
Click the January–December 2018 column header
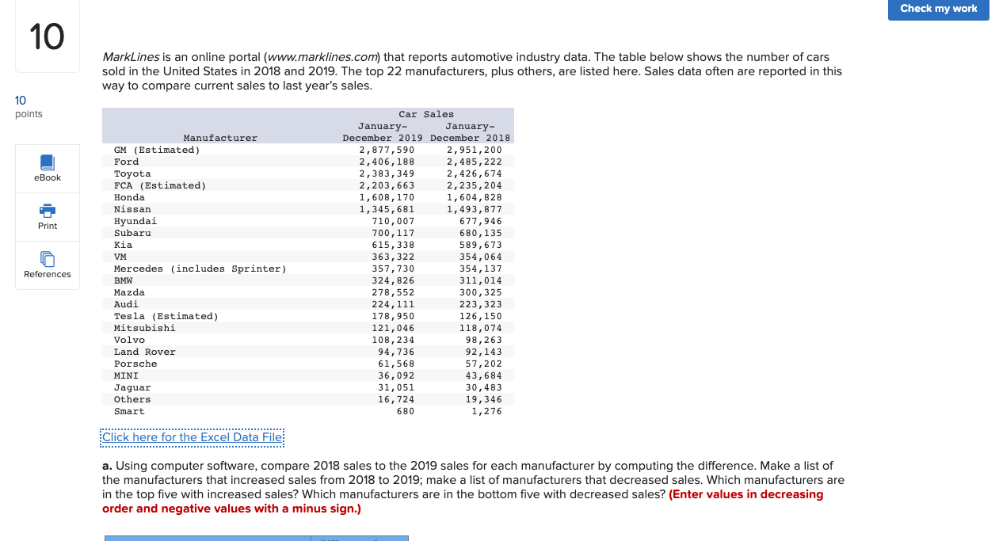click(x=471, y=131)
